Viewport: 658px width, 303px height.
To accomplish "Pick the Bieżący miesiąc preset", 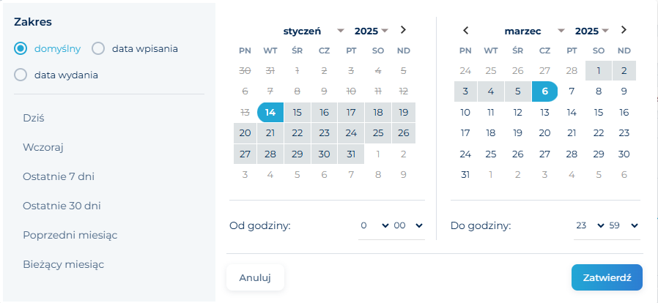I will click(64, 263).
